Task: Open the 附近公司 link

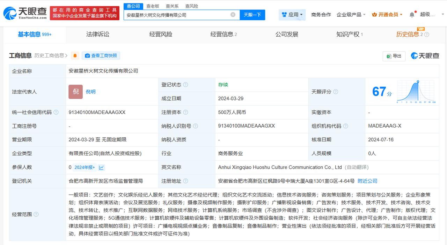Action: click(x=367, y=181)
